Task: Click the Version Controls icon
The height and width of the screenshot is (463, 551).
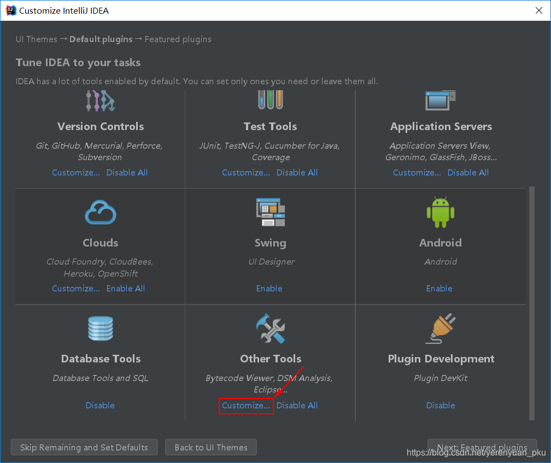Action: click(101, 101)
